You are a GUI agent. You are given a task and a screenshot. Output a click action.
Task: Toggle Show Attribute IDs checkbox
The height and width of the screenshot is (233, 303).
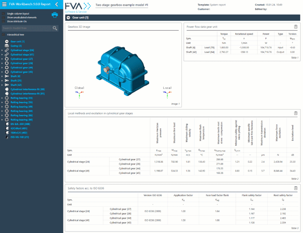click(x=3, y=21)
